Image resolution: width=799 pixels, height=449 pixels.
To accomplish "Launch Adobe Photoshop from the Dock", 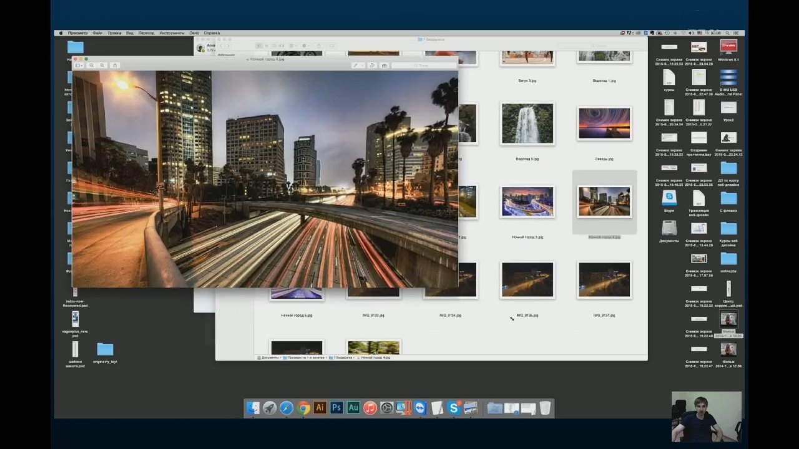I will pyautogui.click(x=337, y=408).
